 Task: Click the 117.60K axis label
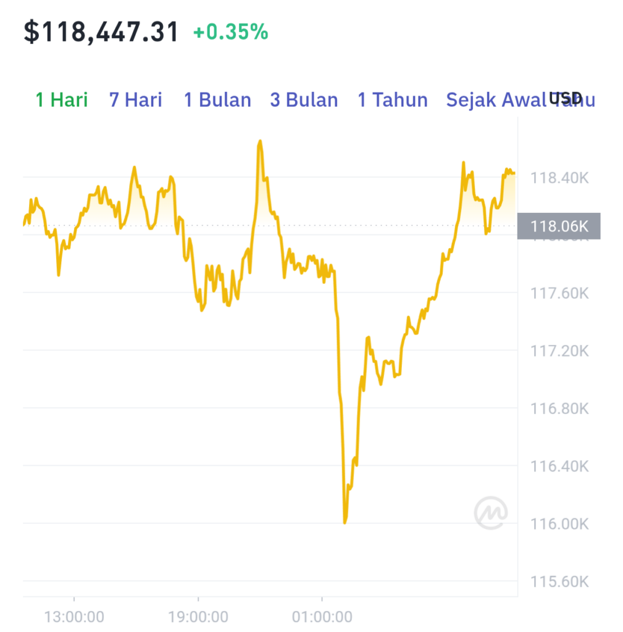click(559, 293)
